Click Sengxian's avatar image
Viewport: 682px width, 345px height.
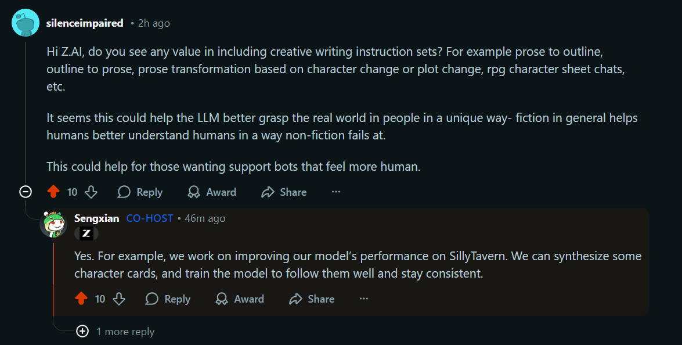click(x=53, y=223)
